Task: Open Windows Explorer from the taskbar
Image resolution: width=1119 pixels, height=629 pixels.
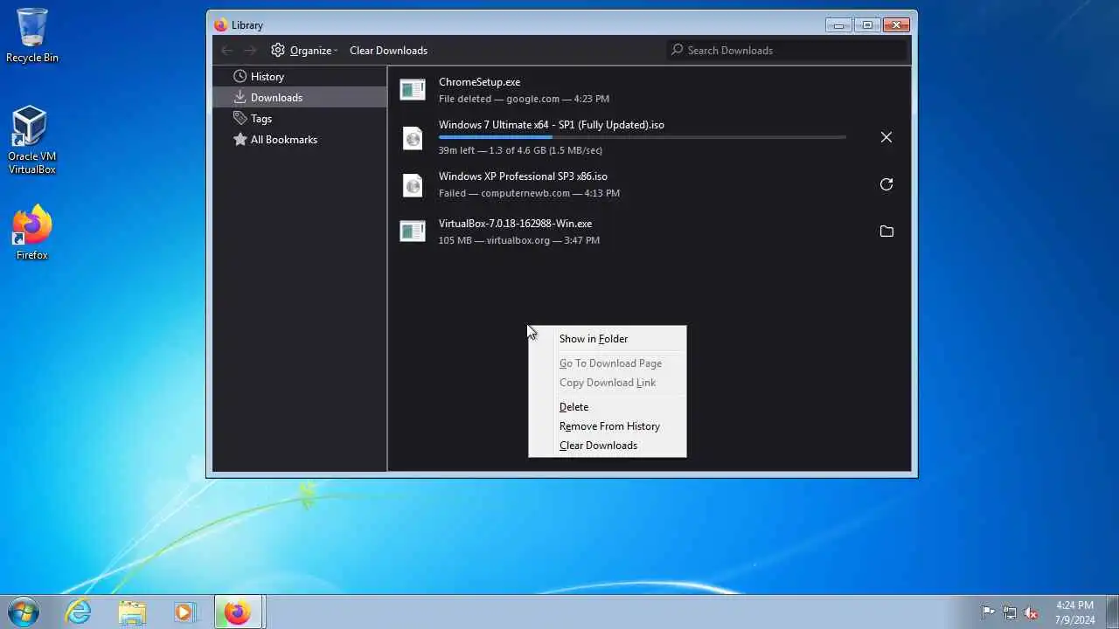Action: pos(132,612)
